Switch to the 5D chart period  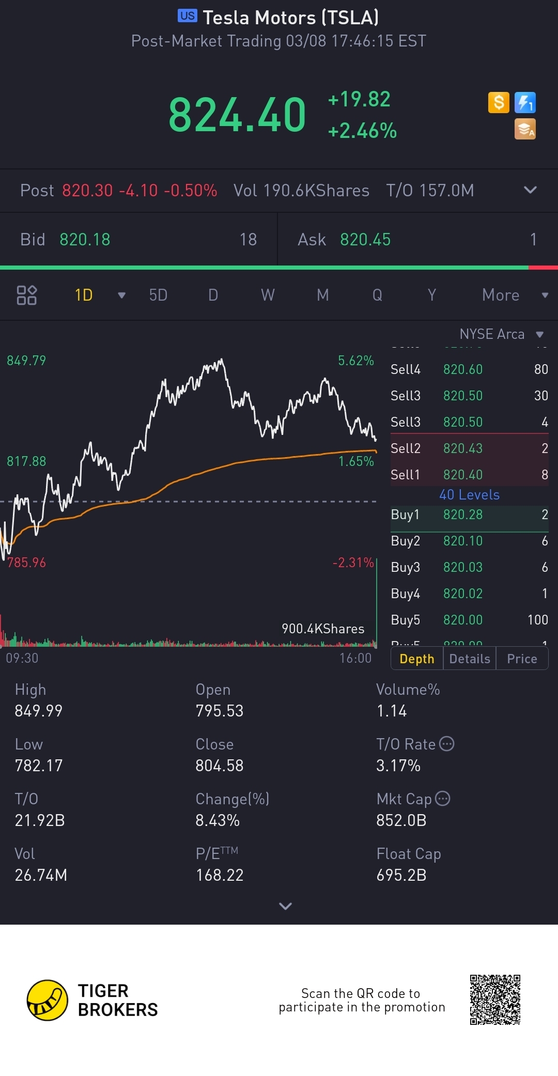tap(158, 295)
